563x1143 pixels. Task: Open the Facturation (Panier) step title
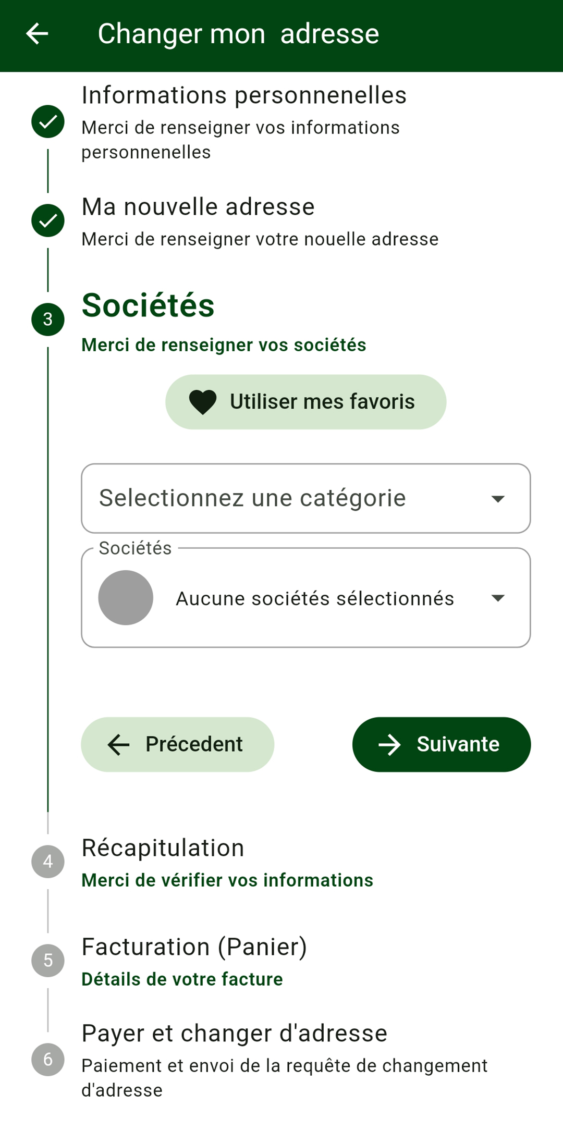tap(194, 947)
